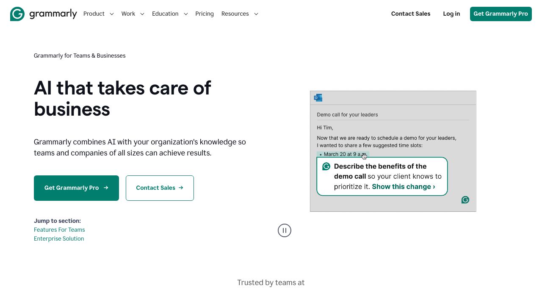Pause the demo animation
Viewport: 542px width, 305px height.
click(x=285, y=230)
